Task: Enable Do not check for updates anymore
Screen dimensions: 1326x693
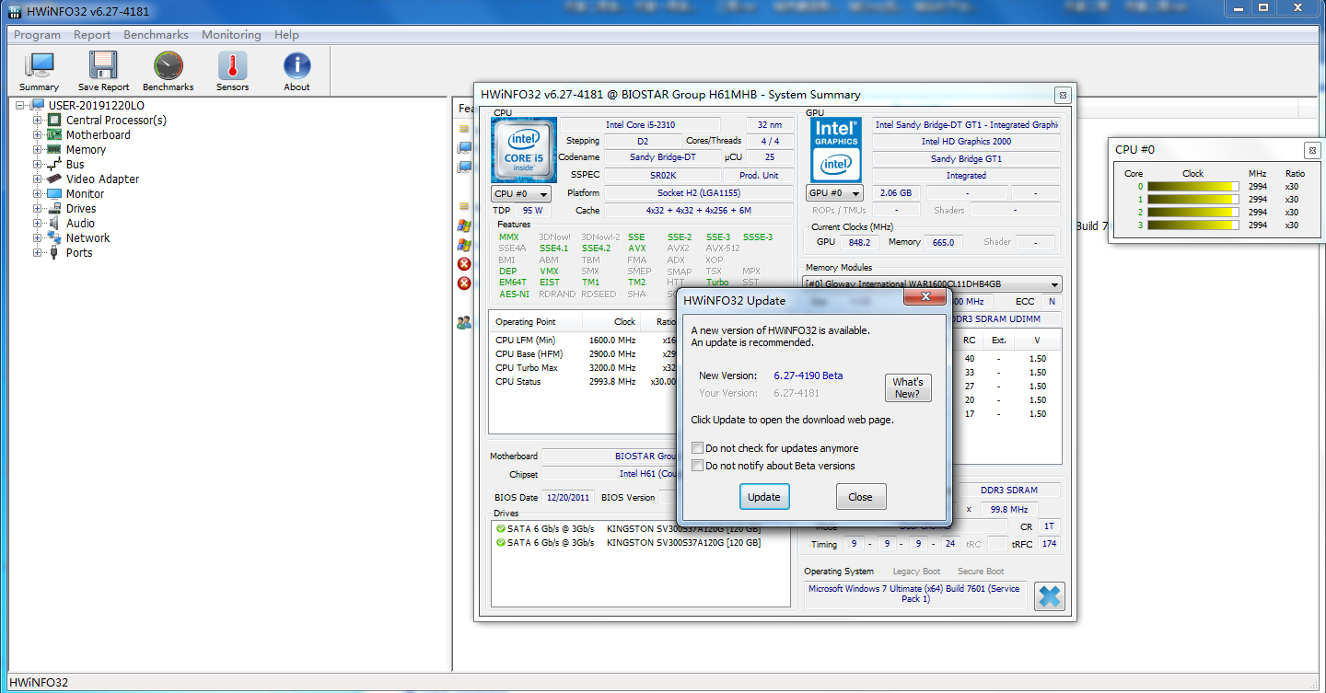Action: (698, 448)
